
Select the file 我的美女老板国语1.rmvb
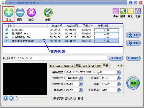[26, 41]
